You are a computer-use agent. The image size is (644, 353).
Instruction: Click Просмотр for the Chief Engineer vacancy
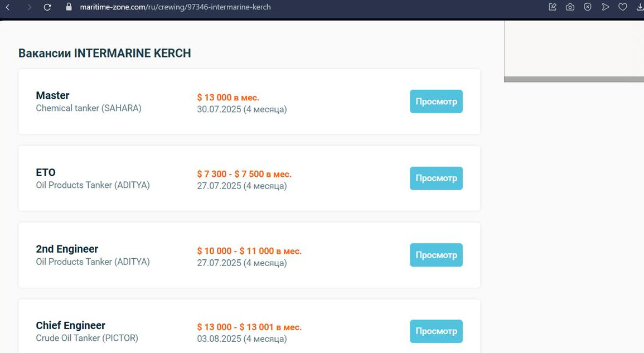coord(436,331)
